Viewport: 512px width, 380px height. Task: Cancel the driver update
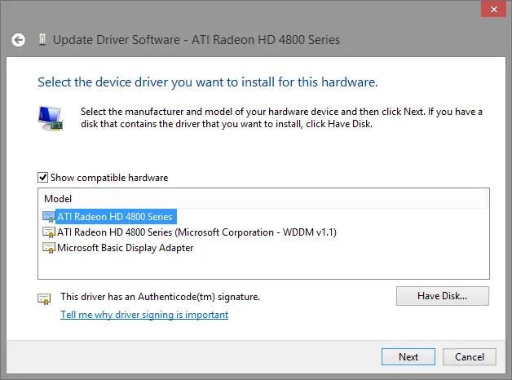(470, 357)
